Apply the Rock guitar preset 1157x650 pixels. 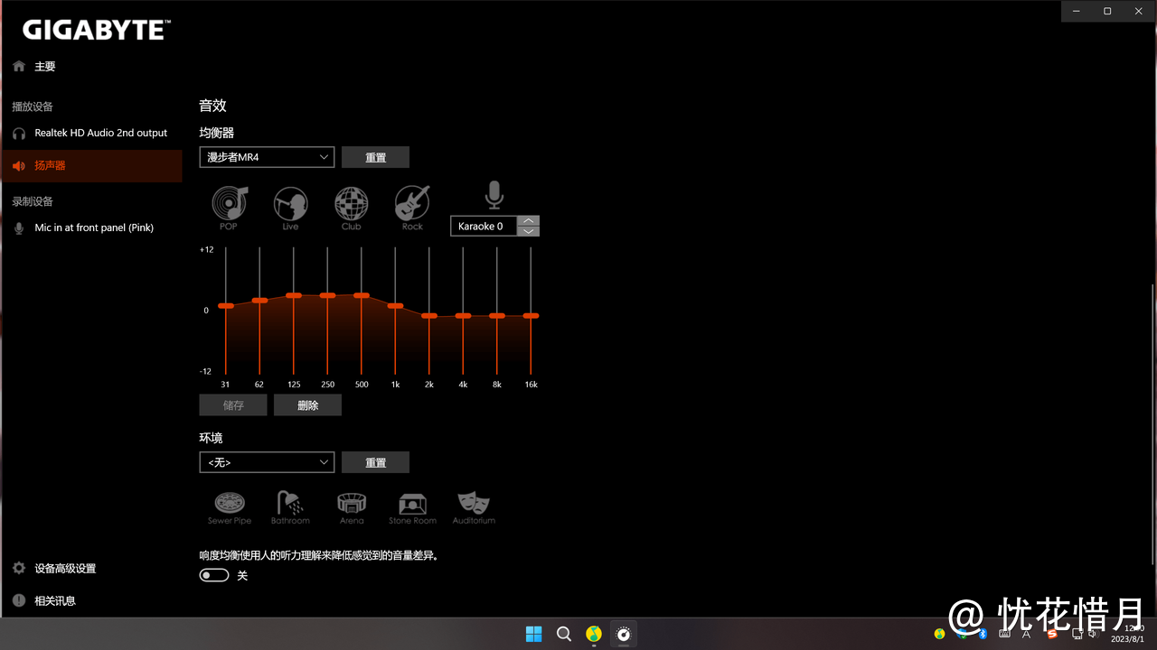pos(412,204)
